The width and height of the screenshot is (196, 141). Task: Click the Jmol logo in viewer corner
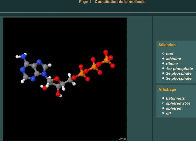[122, 139]
